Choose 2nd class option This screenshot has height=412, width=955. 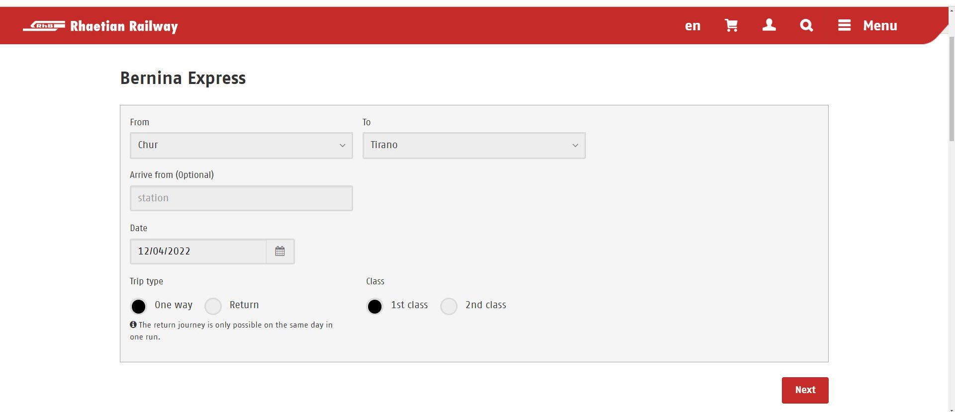pyautogui.click(x=449, y=306)
